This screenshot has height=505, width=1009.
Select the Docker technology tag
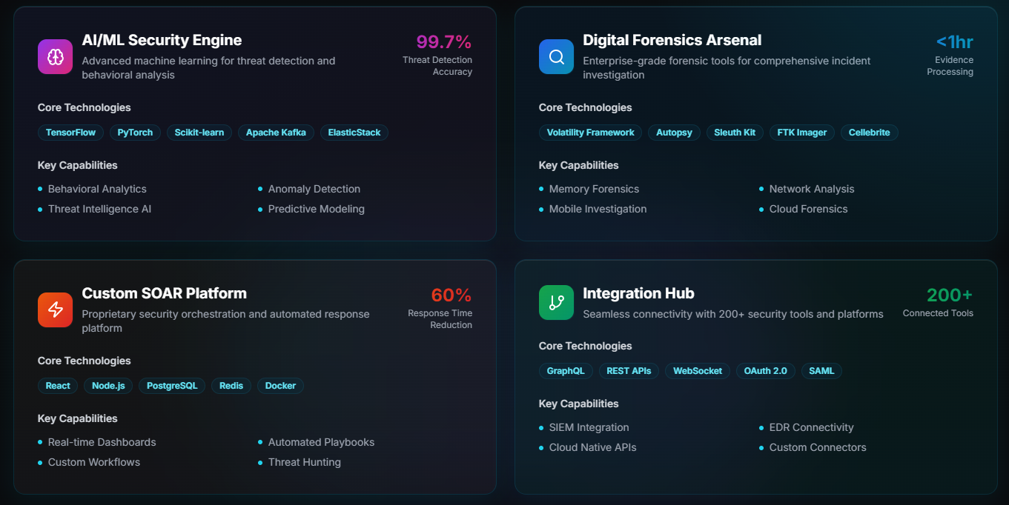tap(280, 385)
